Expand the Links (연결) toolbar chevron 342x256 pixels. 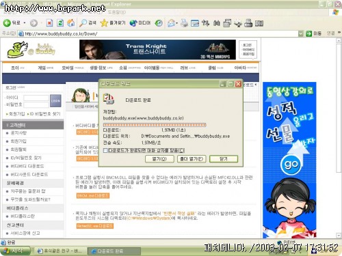pos(339,33)
